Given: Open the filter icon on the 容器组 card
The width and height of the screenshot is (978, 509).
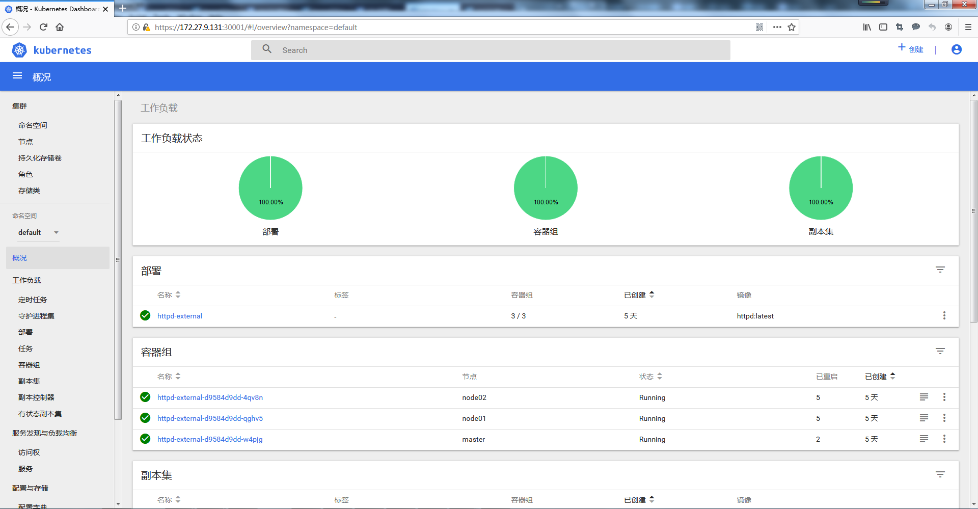Looking at the screenshot, I should pyautogui.click(x=940, y=351).
